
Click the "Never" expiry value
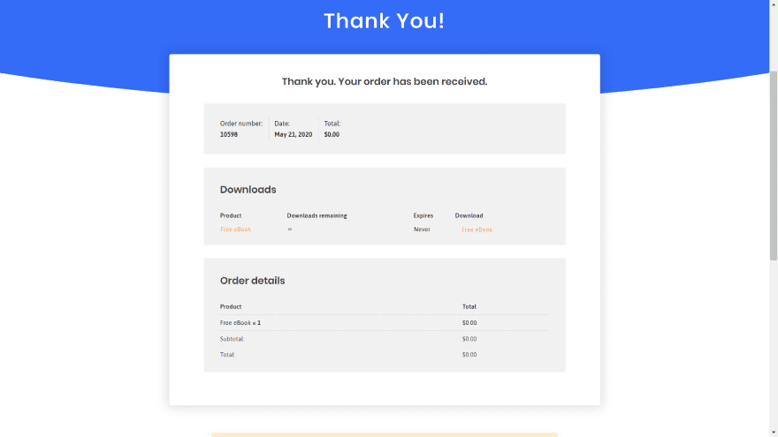[422, 230]
